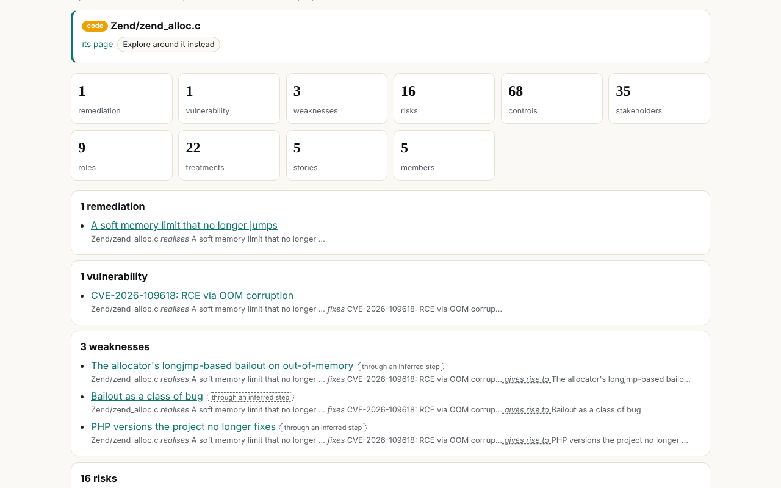Screen dimensions: 781x488
Task: Open the '22 treatments' stat card
Action: tap(229, 156)
